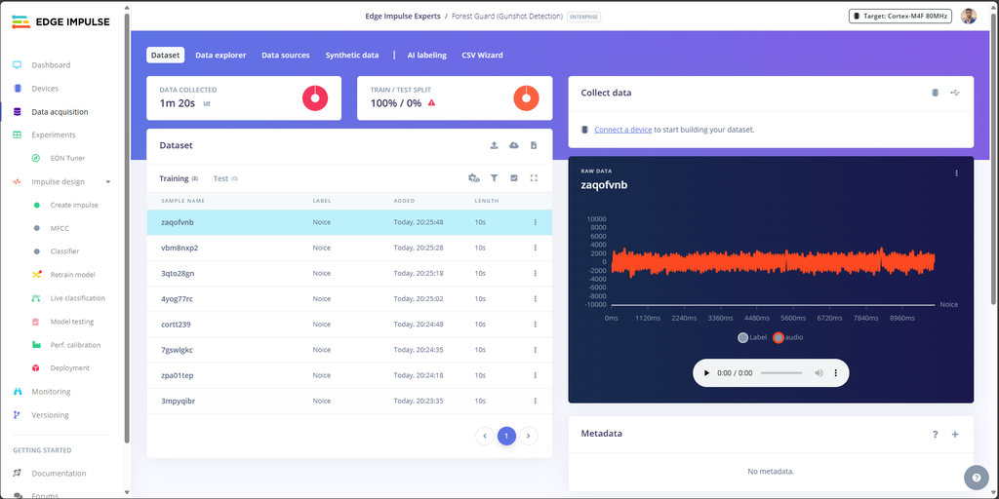Toggle the audio series in chart legend
This screenshot has height=499, width=999.
coord(788,337)
